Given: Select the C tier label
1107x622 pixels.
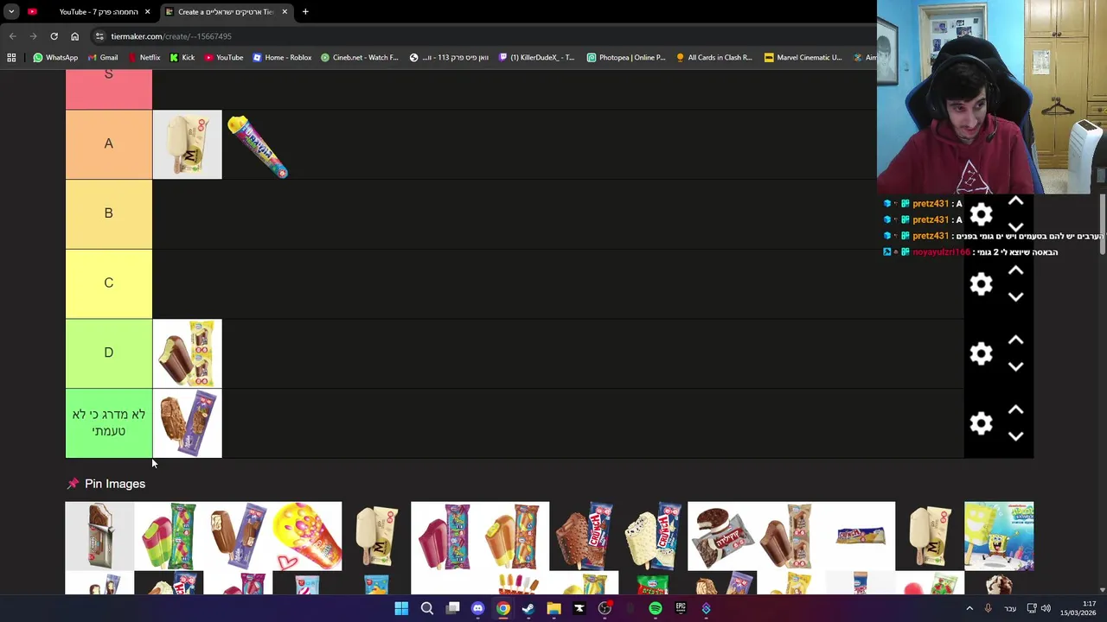Looking at the screenshot, I should (109, 283).
